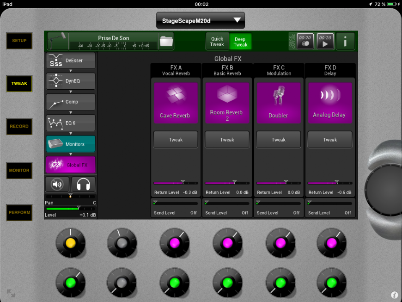Image resolution: width=402 pixels, height=302 pixels.
Task: Open the preset folder icon
Action: (165, 41)
